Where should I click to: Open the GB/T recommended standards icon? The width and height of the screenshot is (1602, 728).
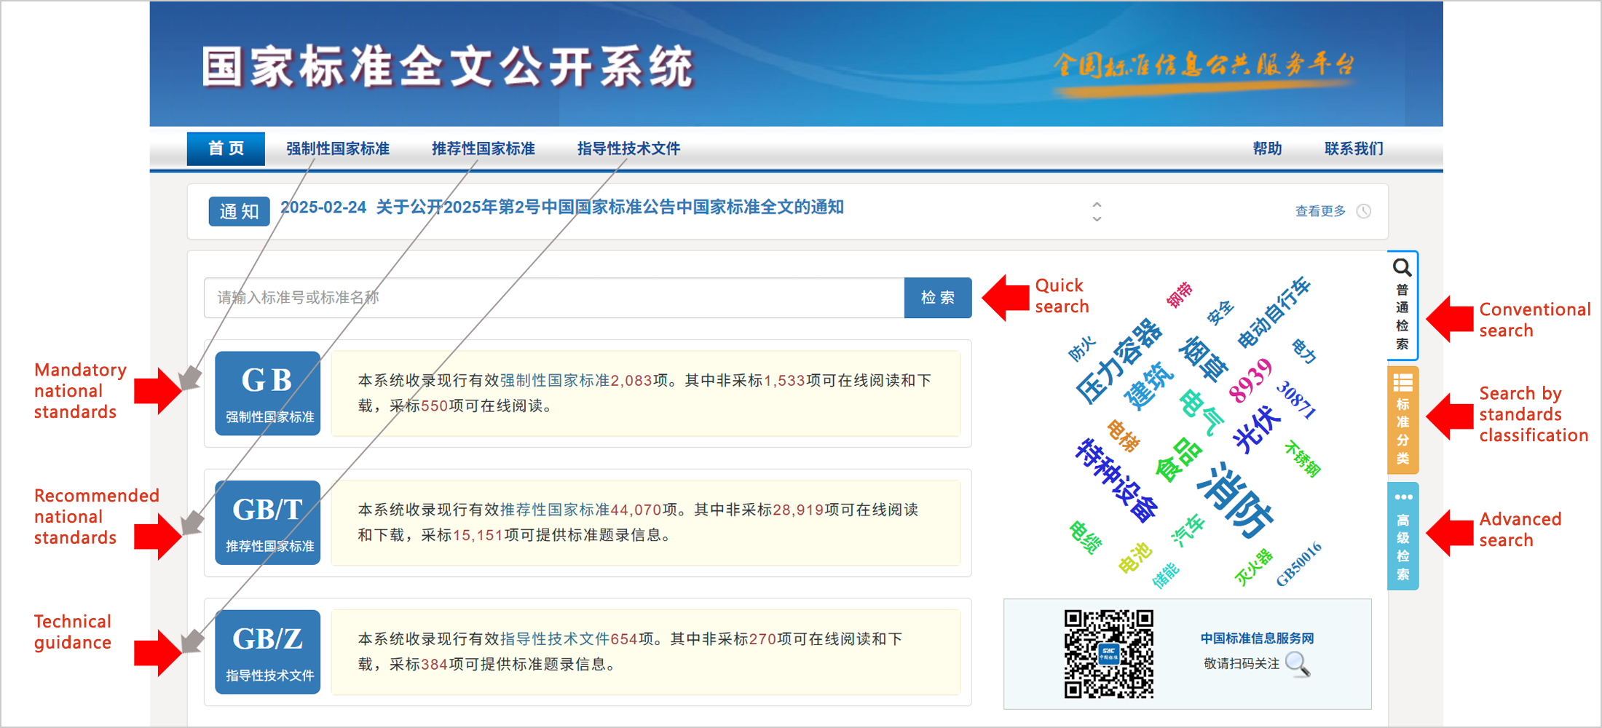click(x=267, y=523)
